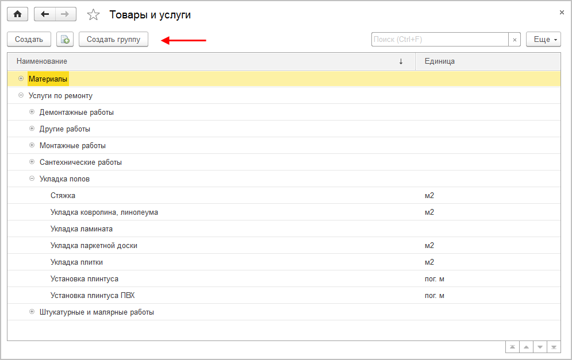Select the Укладка ламината row
The height and width of the screenshot is (360, 572).
pos(81,229)
